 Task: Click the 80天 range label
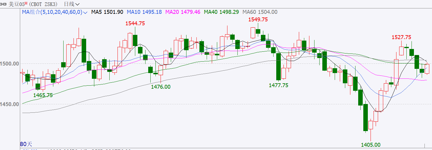tap(26, 144)
